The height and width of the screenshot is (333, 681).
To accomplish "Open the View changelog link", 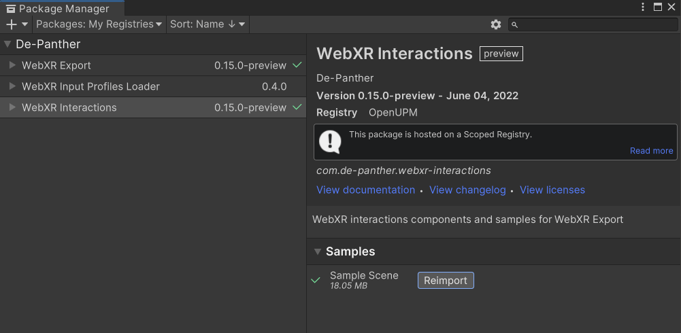I will pyautogui.click(x=467, y=190).
